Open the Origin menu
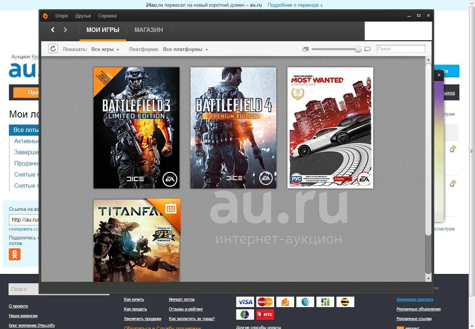Image resolution: width=475 pixels, height=329 pixels. [62, 16]
